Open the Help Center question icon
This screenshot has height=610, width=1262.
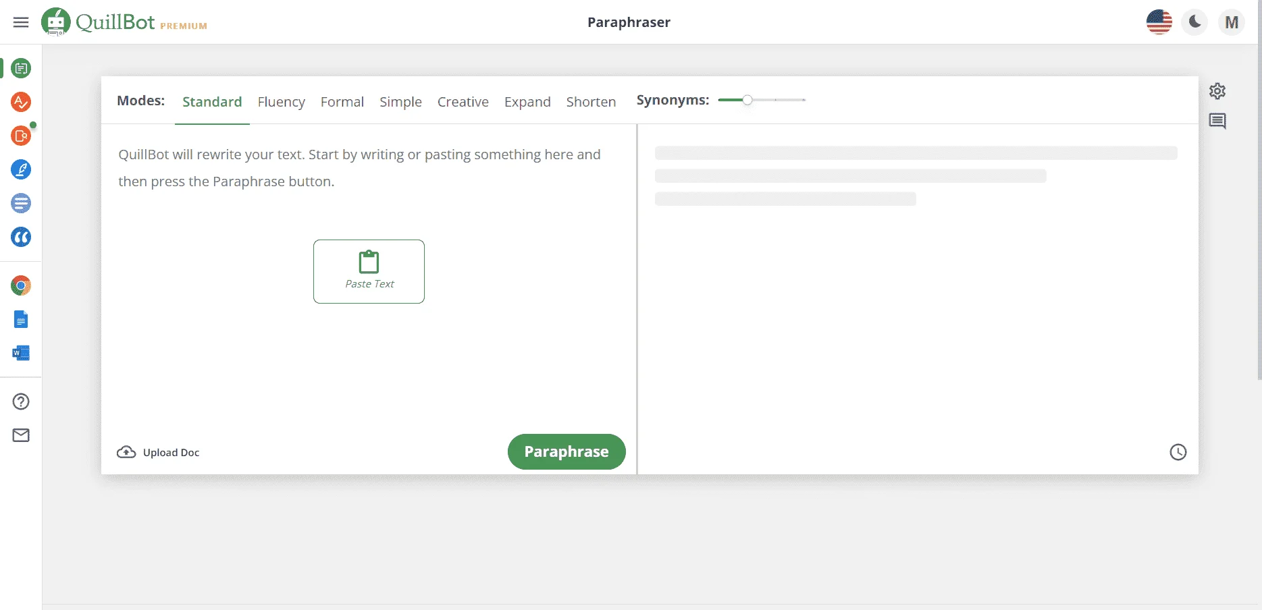(x=21, y=401)
